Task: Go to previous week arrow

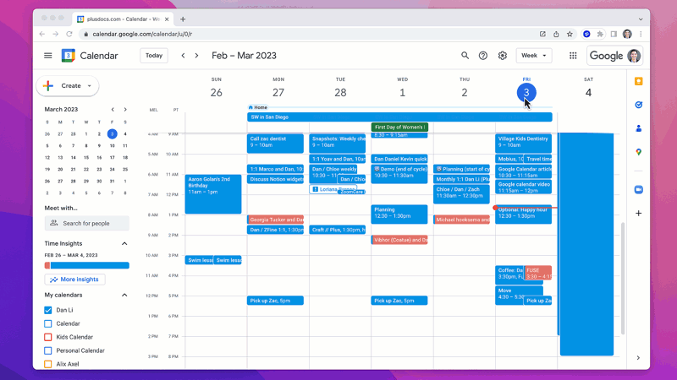Action: click(183, 56)
